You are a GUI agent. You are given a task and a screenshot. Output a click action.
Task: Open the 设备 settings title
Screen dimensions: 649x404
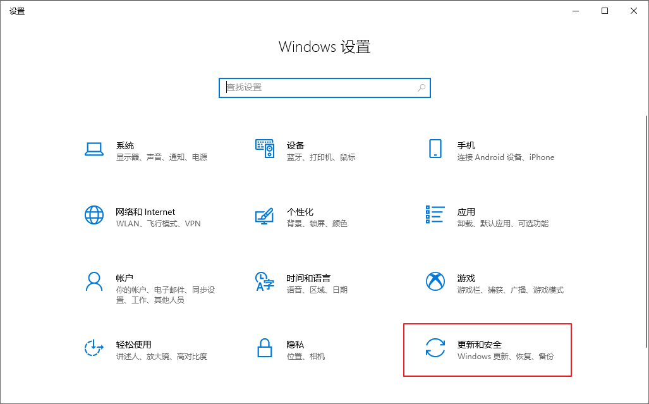point(296,145)
